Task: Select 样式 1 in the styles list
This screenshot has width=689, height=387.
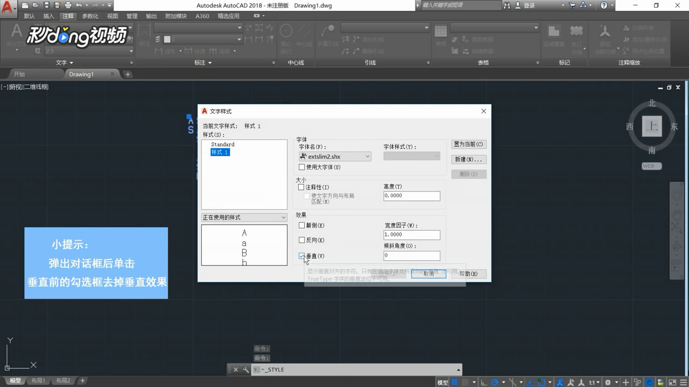Action: click(220, 152)
